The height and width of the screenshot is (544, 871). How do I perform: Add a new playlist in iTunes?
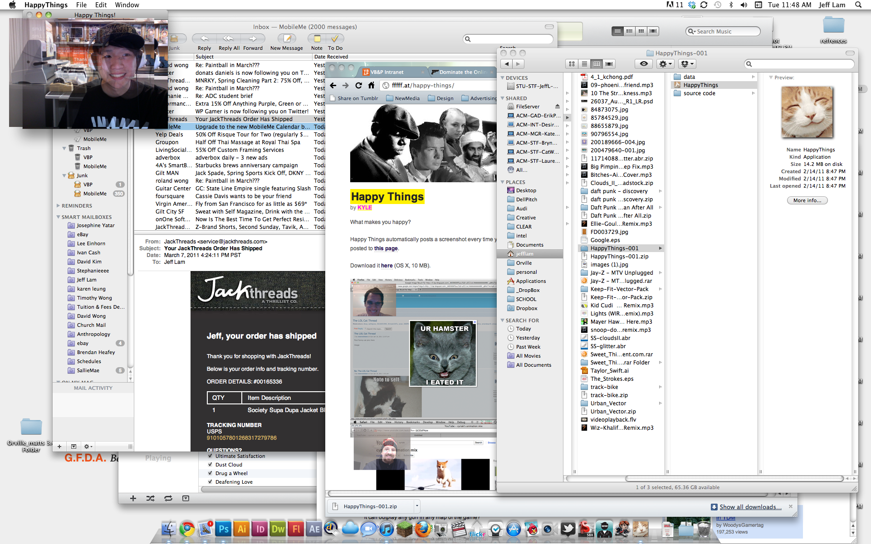click(133, 498)
